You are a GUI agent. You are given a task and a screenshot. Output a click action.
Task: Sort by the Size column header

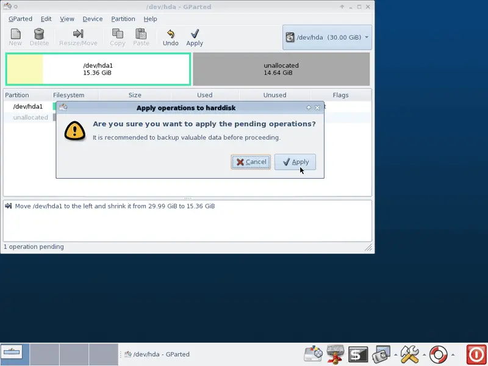click(x=135, y=95)
